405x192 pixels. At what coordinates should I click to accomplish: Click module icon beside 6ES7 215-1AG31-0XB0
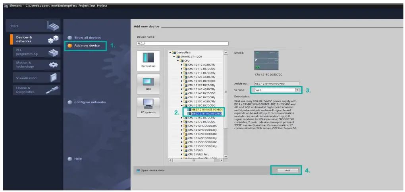(189, 109)
